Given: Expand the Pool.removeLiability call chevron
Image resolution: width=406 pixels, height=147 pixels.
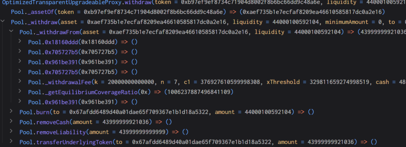Looking at the screenshot, I should [11, 131].
